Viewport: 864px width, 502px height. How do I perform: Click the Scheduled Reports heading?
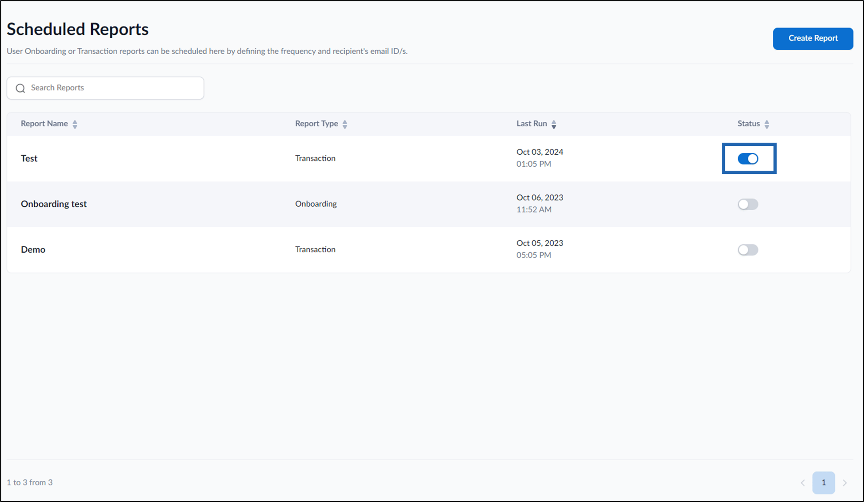pyautogui.click(x=77, y=29)
